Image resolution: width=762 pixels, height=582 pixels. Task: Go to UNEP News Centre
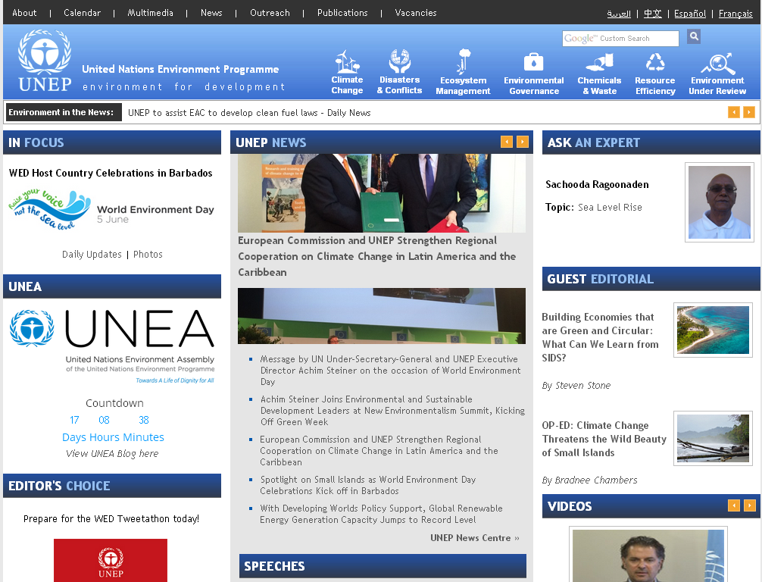click(x=474, y=538)
